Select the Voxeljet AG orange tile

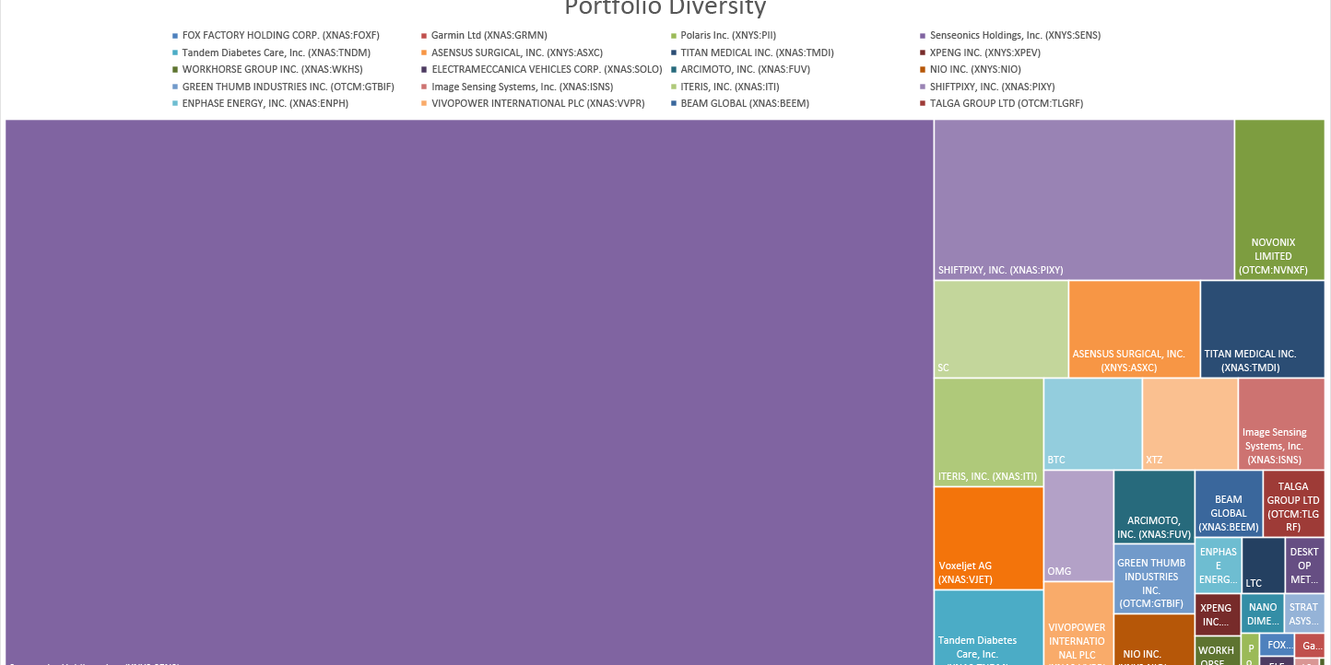click(988, 538)
